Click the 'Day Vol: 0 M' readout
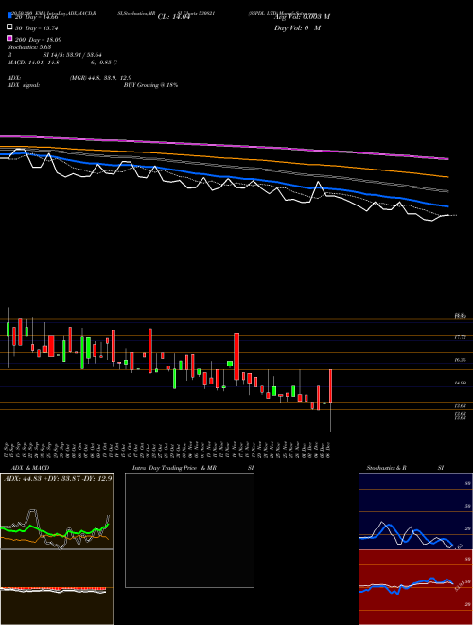Image resolution: width=473 pixels, height=625 pixels. point(297,27)
